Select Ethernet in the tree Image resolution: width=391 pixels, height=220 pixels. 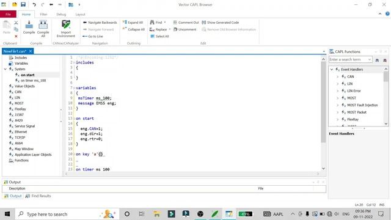21,132
